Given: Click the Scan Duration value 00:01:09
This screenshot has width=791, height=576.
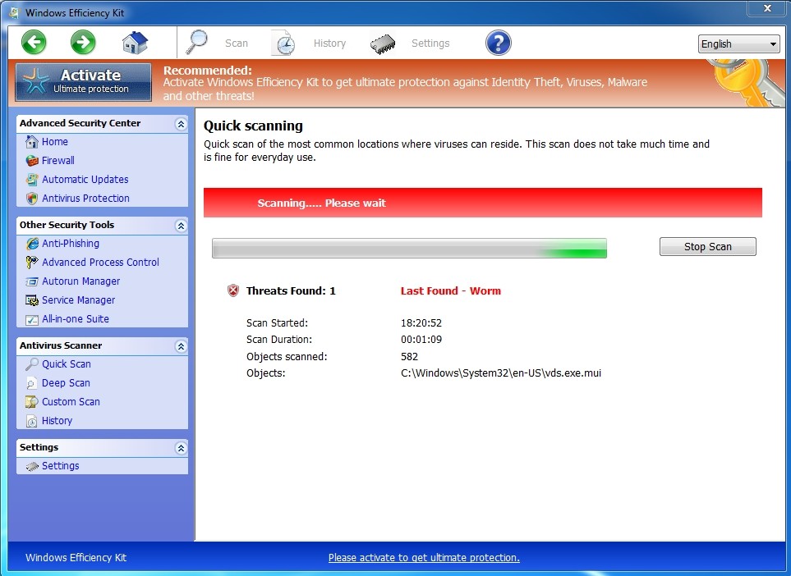Looking at the screenshot, I should 421,340.
